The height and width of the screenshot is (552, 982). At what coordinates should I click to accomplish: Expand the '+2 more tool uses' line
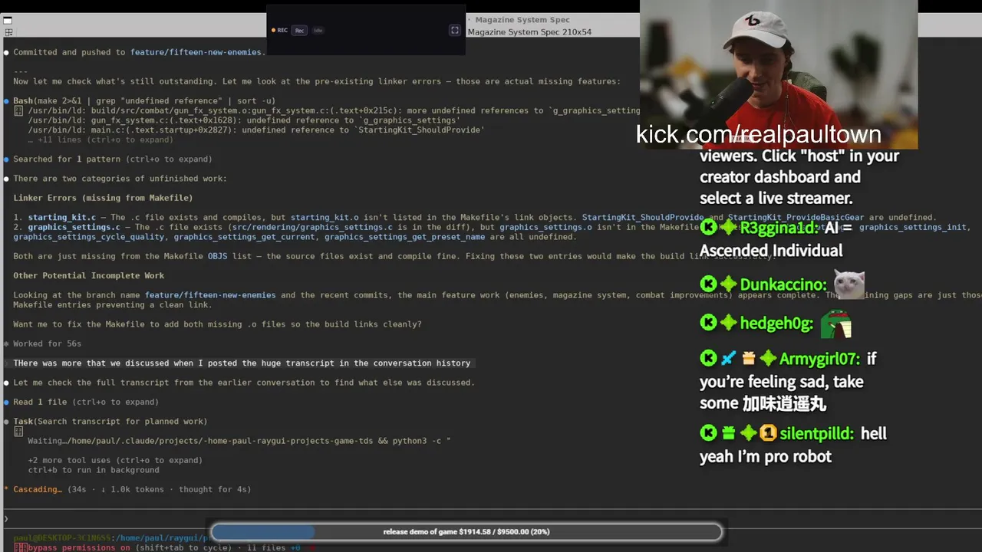point(115,460)
